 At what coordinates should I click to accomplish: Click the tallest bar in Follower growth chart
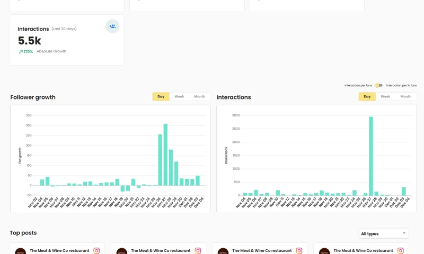(165, 155)
